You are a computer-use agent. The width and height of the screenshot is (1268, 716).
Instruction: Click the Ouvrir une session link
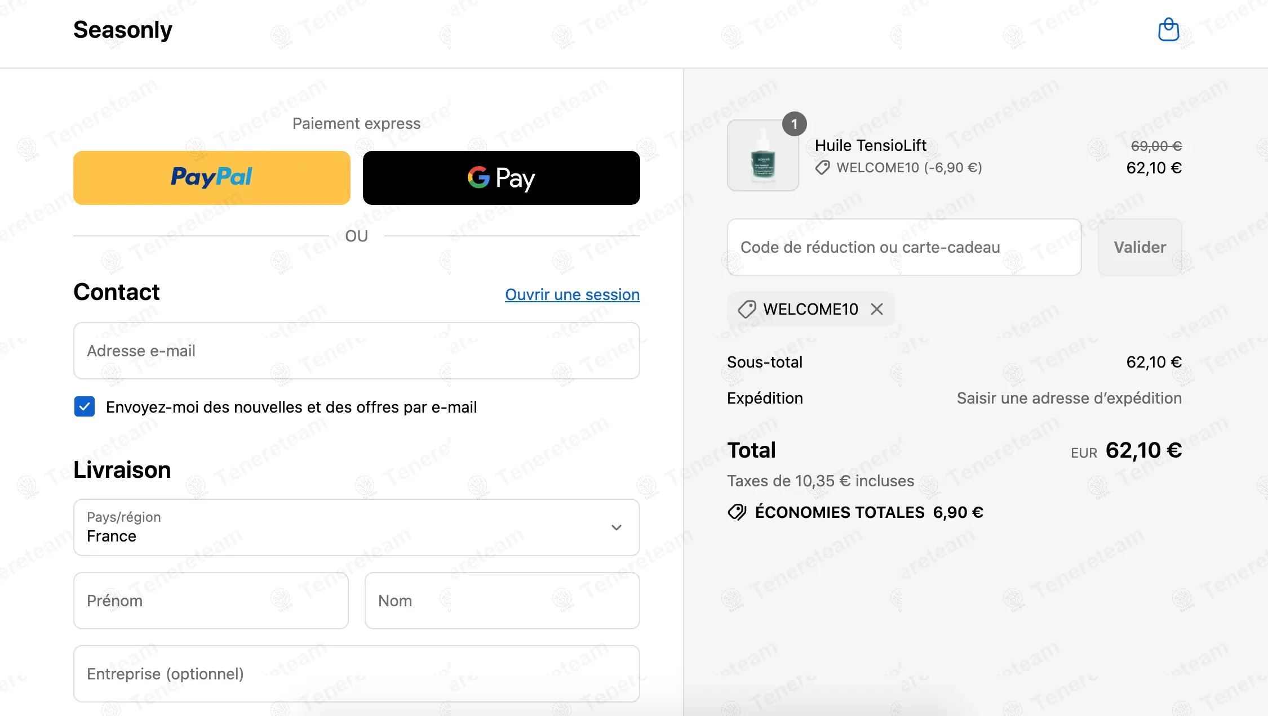(x=573, y=294)
